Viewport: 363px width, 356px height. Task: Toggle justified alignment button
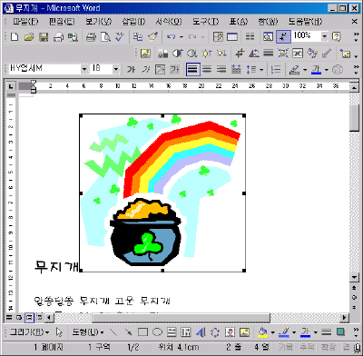coord(192,70)
